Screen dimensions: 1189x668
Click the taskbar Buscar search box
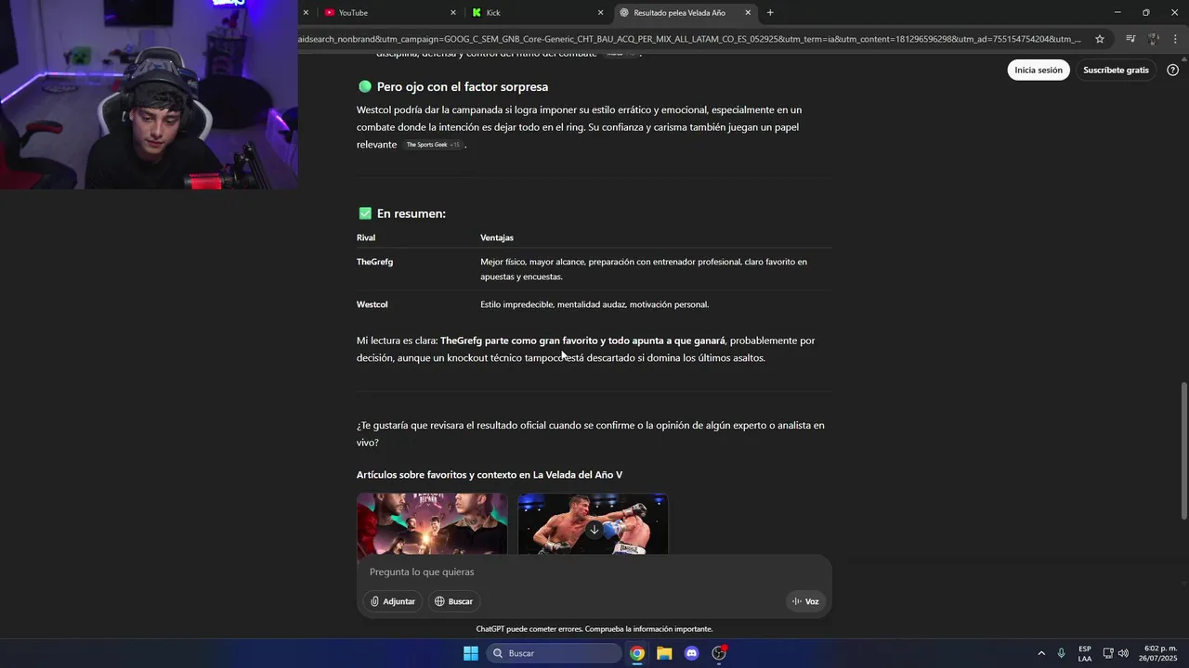(x=555, y=653)
